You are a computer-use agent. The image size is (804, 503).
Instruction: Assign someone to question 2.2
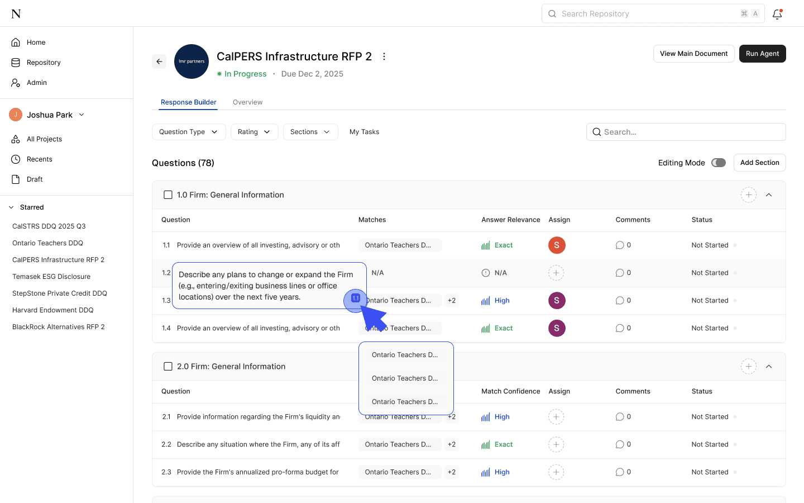click(x=556, y=444)
